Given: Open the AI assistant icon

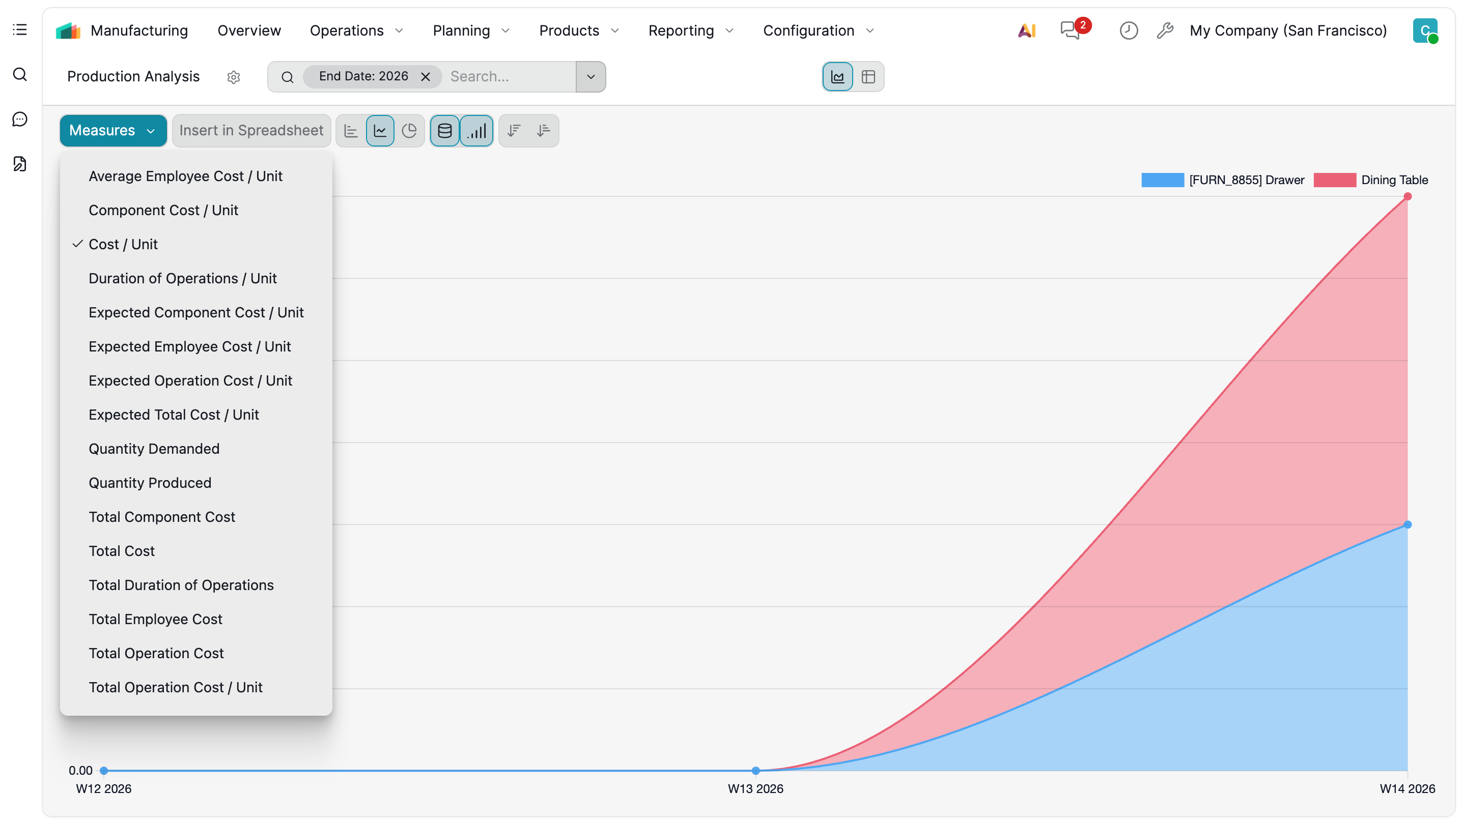Looking at the screenshot, I should (x=1027, y=31).
